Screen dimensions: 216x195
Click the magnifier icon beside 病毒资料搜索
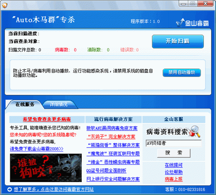195,131
